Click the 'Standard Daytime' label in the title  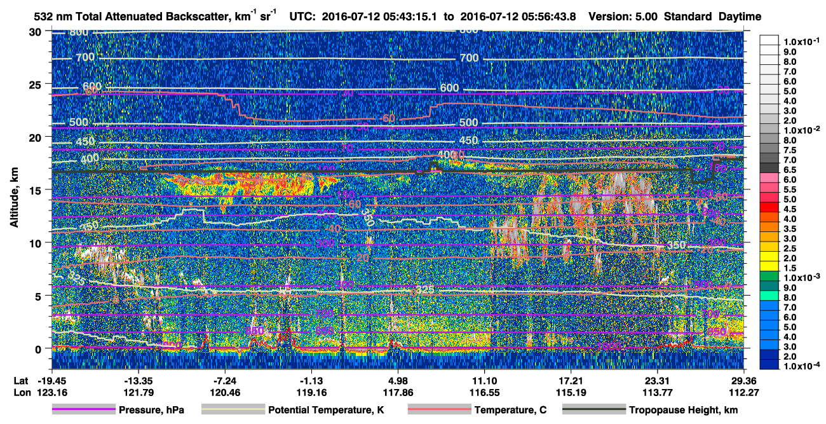pyautogui.click(x=712, y=16)
